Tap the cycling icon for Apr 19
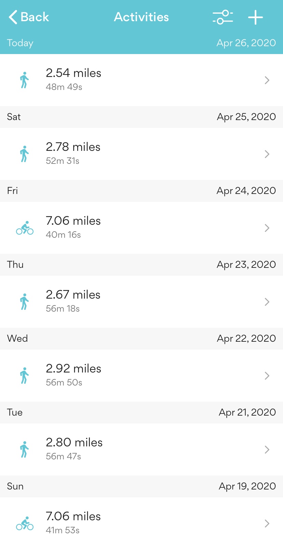This screenshot has height=549, width=283. click(x=25, y=523)
